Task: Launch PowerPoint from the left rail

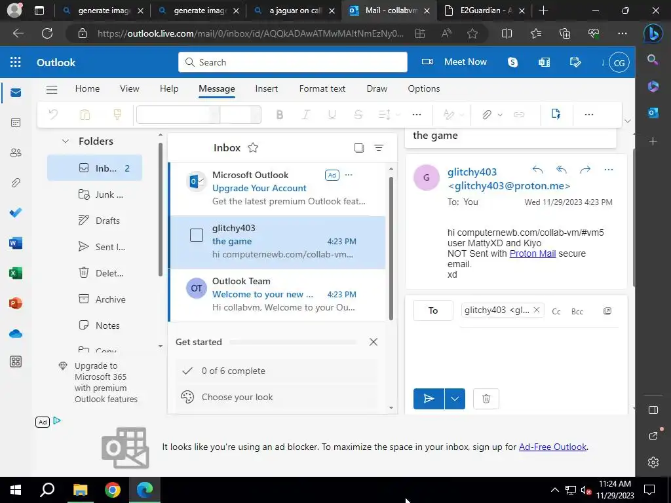Action: tap(16, 303)
